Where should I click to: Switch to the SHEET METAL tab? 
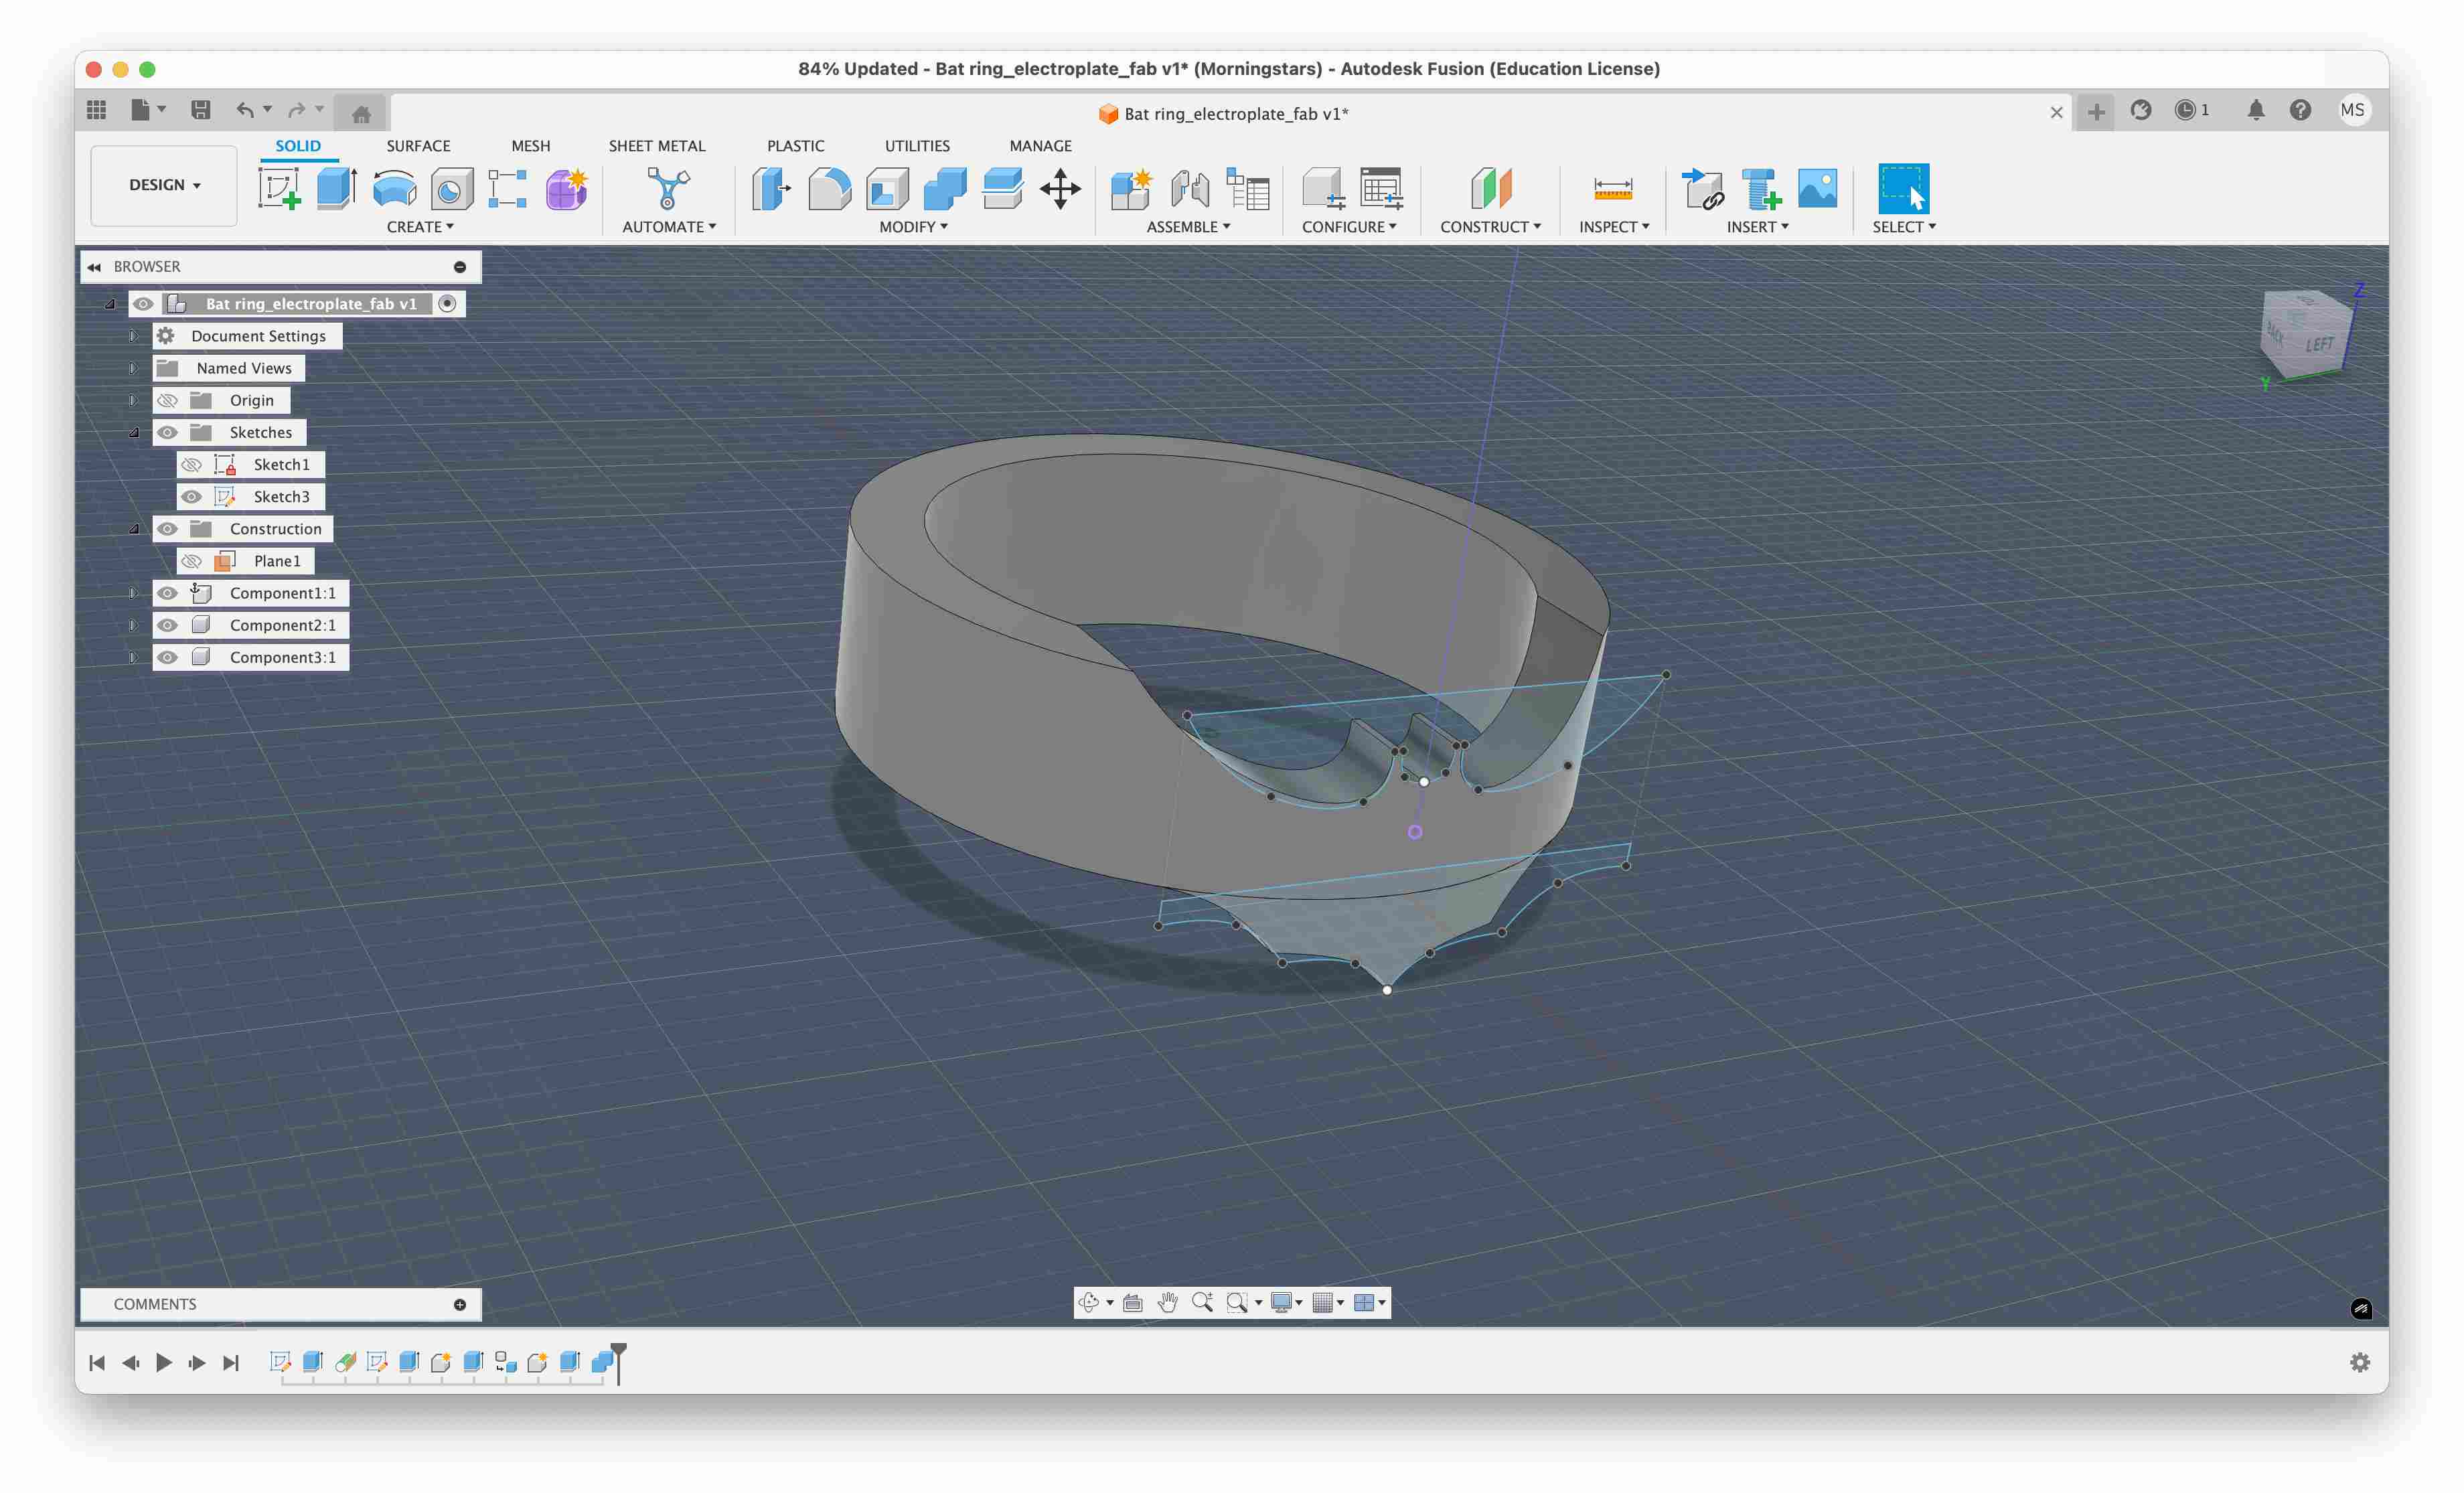[x=657, y=146]
